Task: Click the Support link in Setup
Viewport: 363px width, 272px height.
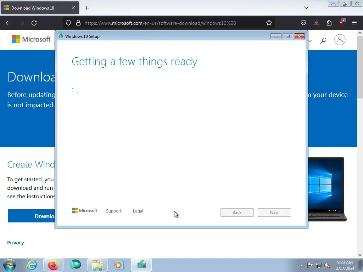Action: tap(114, 211)
